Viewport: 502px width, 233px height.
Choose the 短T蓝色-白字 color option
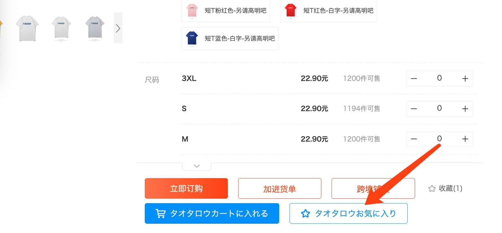[x=230, y=39]
